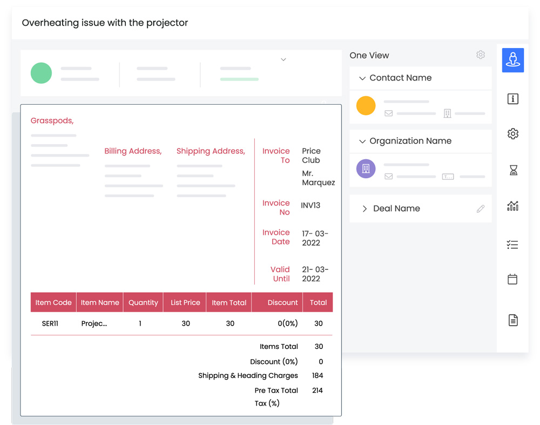Click the checklist tasks icon
The width and height of the screenshot is (540, 425).
tap(512, 245)
